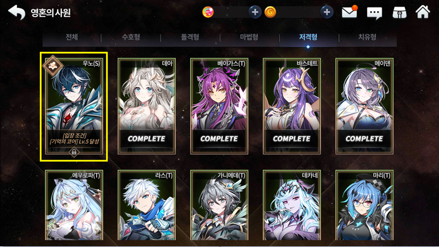The image size is (439, 247).
Task: Open the 바스테트 hero card
Action: (292, 106)
